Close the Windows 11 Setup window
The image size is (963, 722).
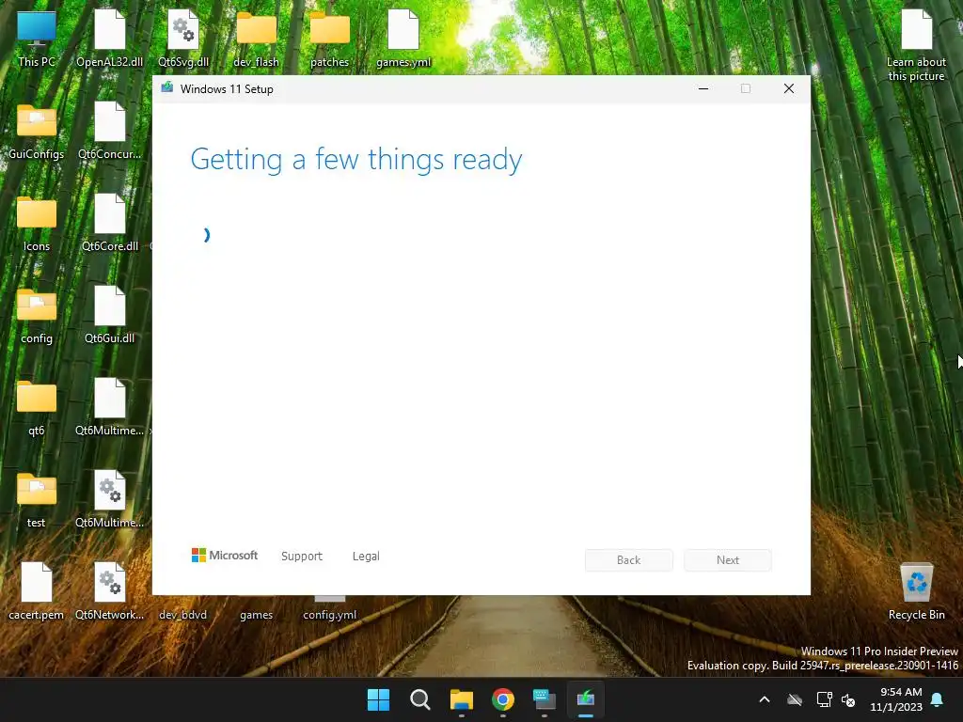(x=789, y=89)
